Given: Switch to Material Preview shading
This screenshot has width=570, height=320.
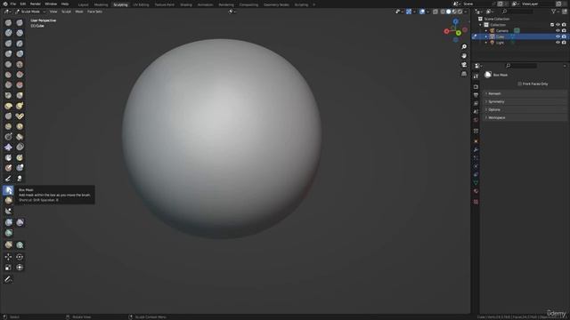Looking at the screenshot, I should [x=454, y=12].
